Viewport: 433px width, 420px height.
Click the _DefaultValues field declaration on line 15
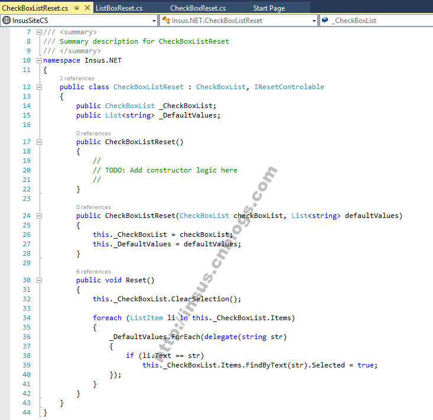(x=188, y=115)
